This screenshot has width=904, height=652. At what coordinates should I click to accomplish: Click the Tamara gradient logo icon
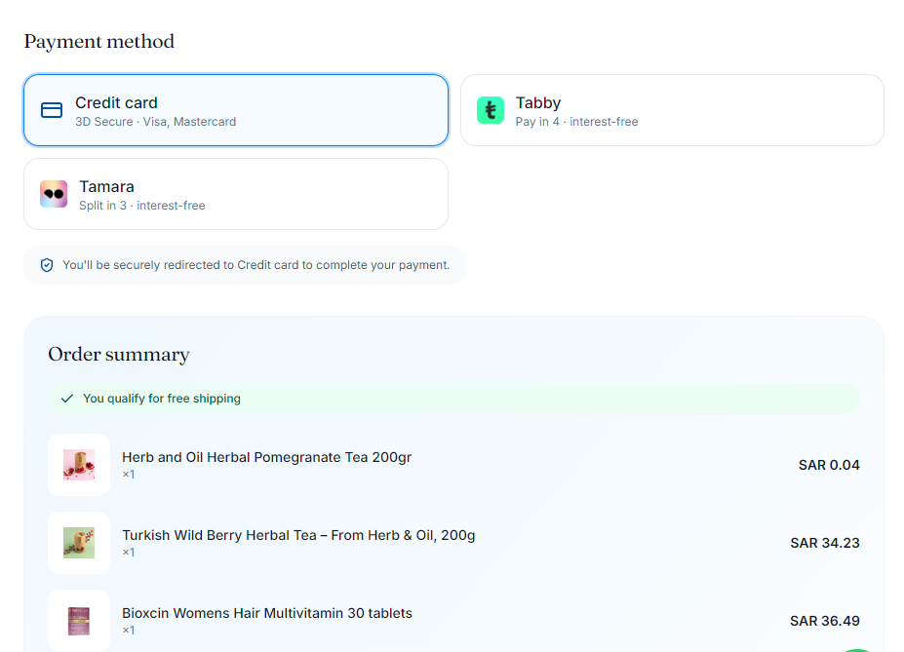coord(54,194)
